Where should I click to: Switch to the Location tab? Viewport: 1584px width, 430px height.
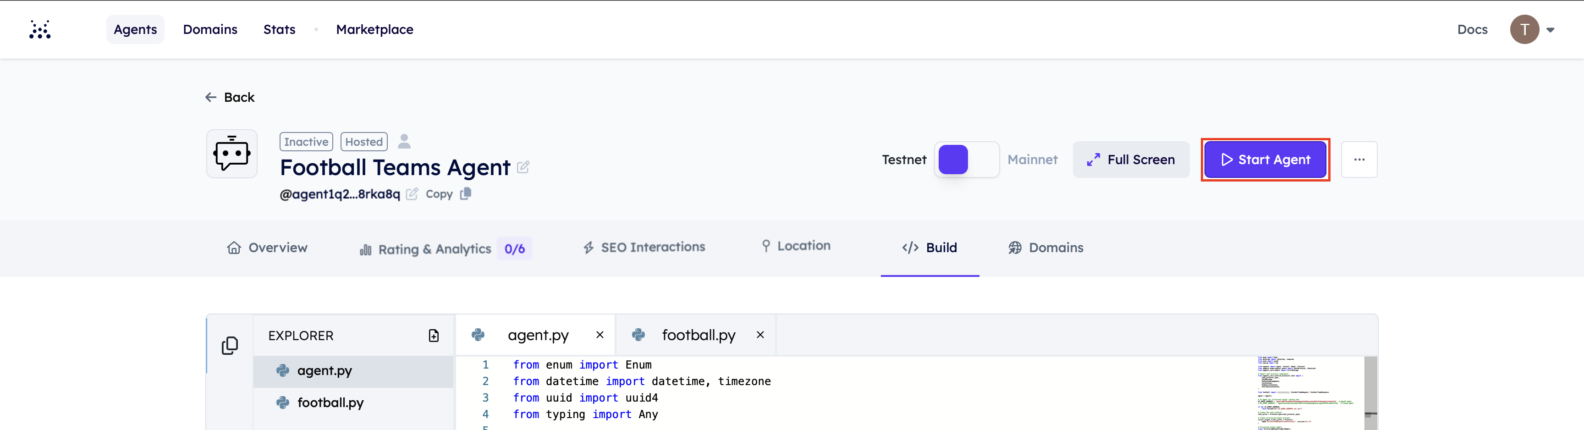coord(796,245)
